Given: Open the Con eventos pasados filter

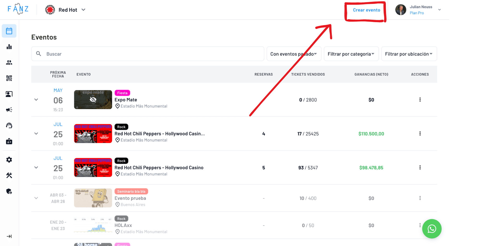Looking at the screenshot, I should [294, 54].
